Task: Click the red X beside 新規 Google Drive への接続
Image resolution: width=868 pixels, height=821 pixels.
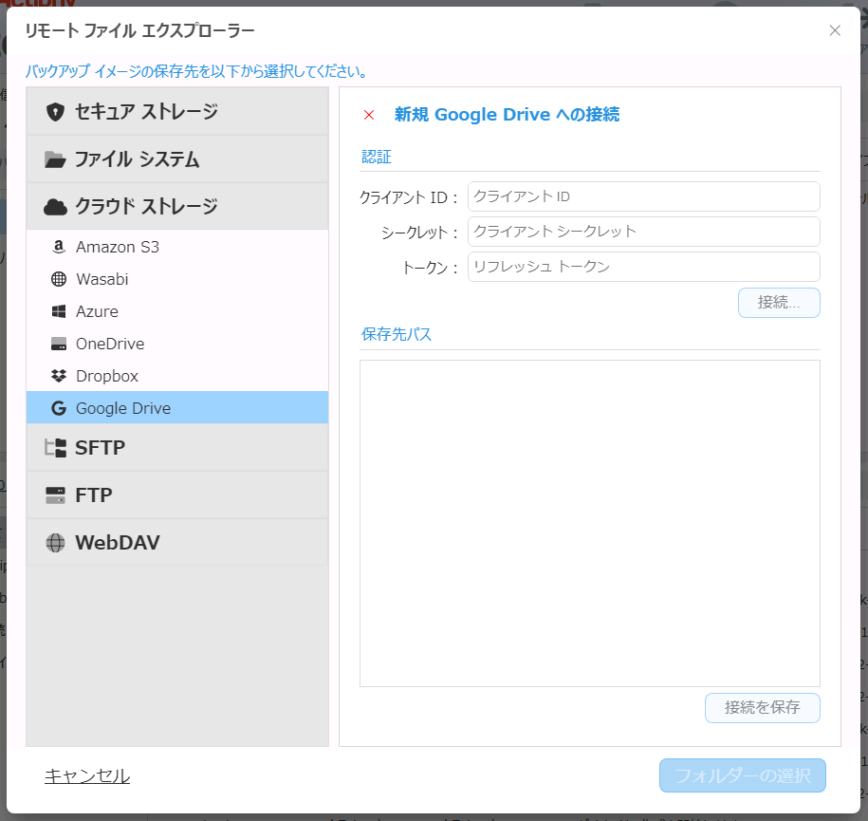Action: click(369, 115)
